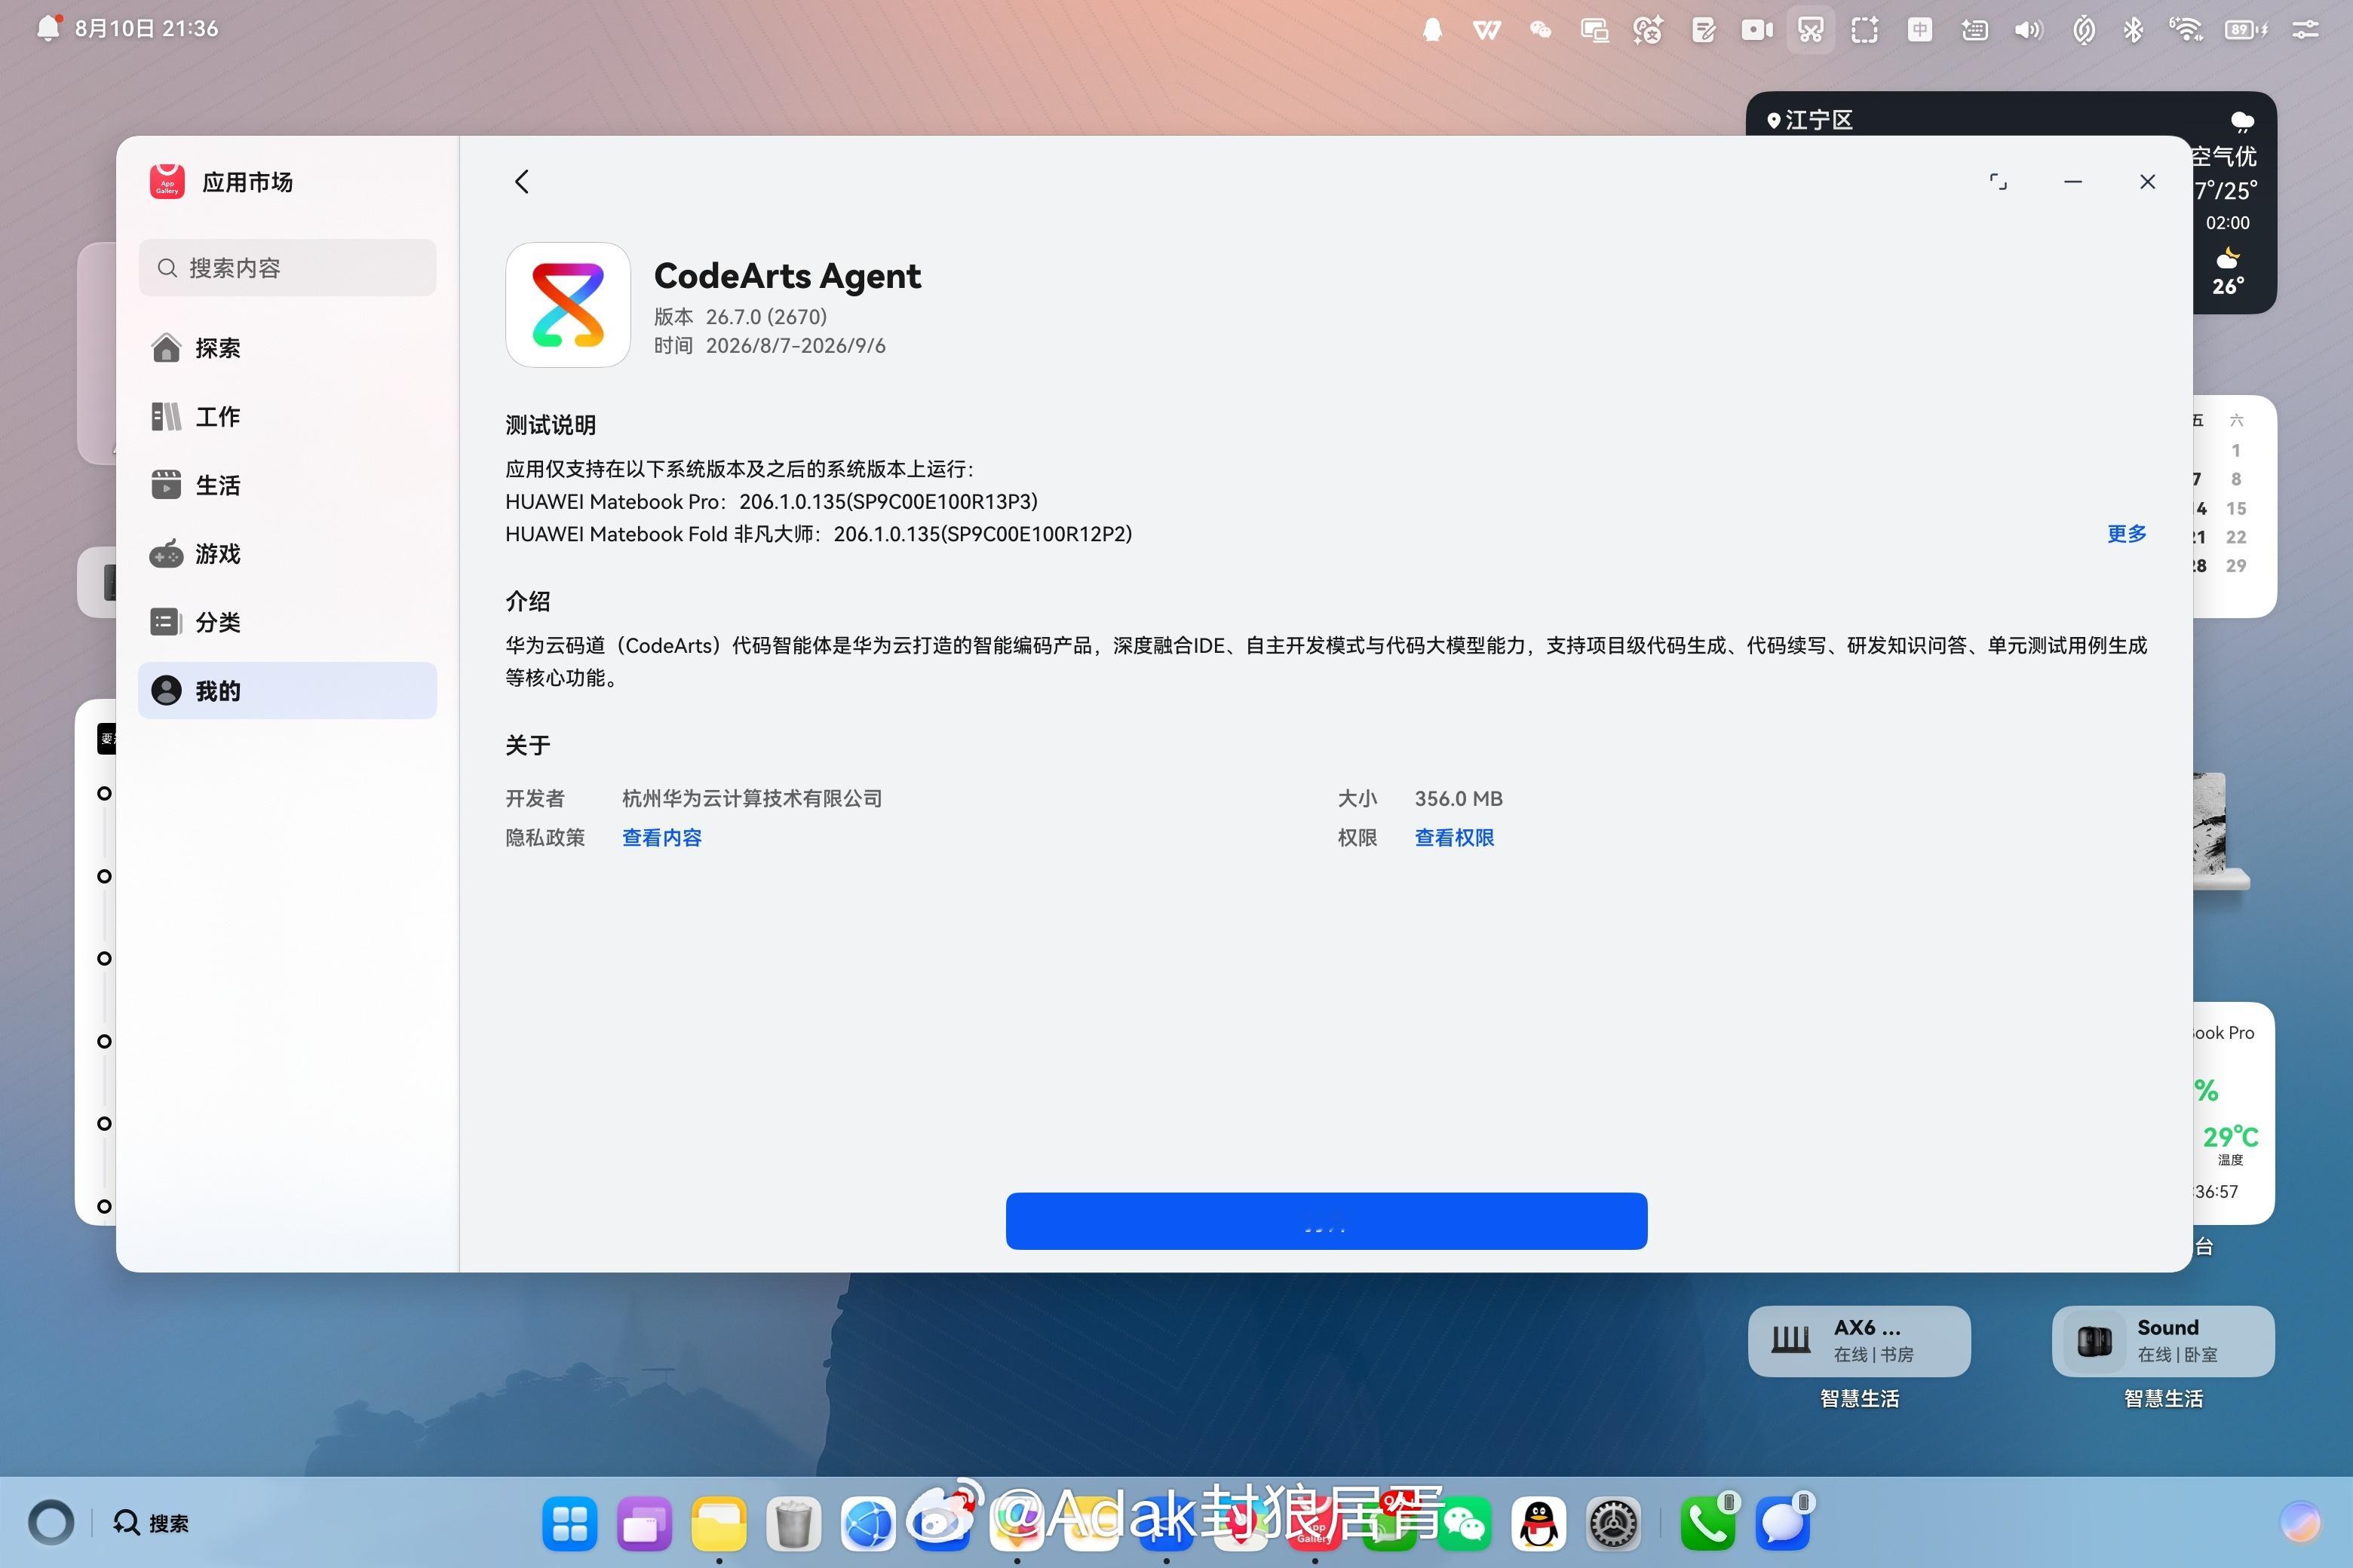
Task: Launch the browser from the dock
Action: pyautogui.click(x=867, y=1523)
